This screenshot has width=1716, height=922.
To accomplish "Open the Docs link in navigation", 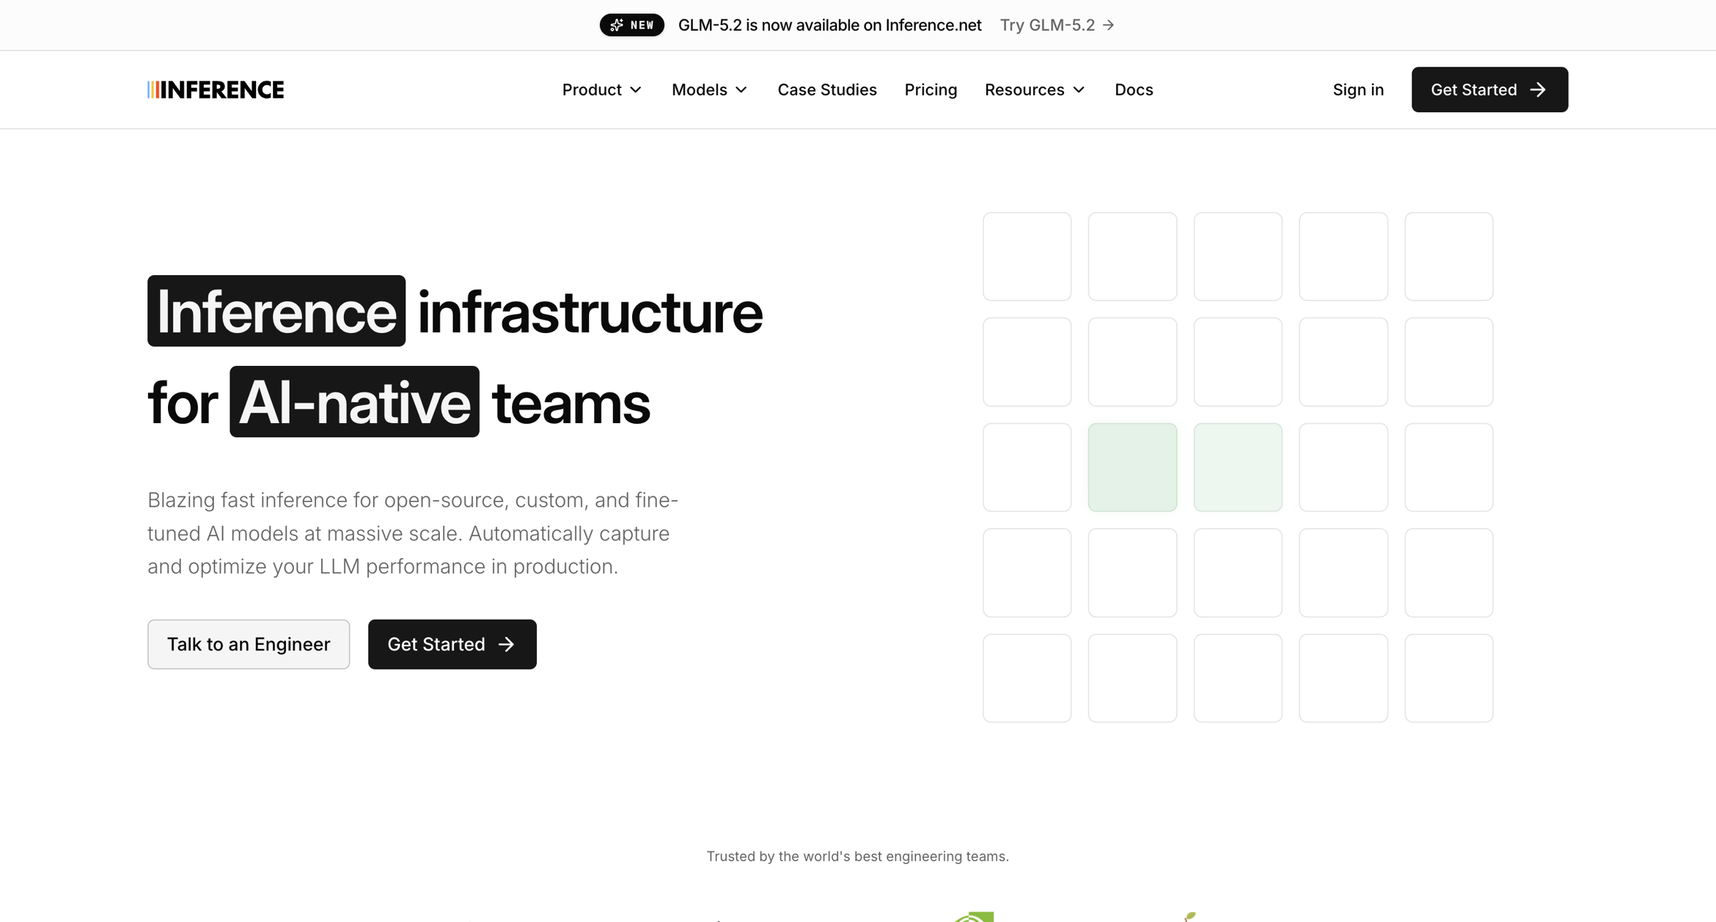I will (1133, 89).
